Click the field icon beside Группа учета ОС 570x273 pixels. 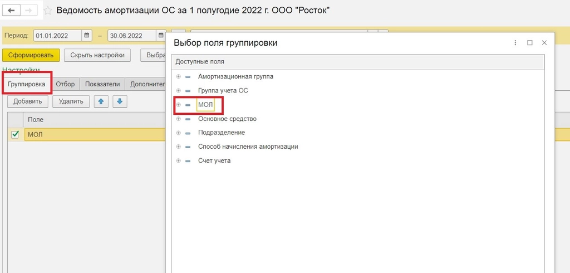tap(188, 91)
